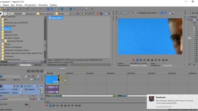198x111 pixels.
Task: Mute audio track 2
Action: (x=34, y=86)
